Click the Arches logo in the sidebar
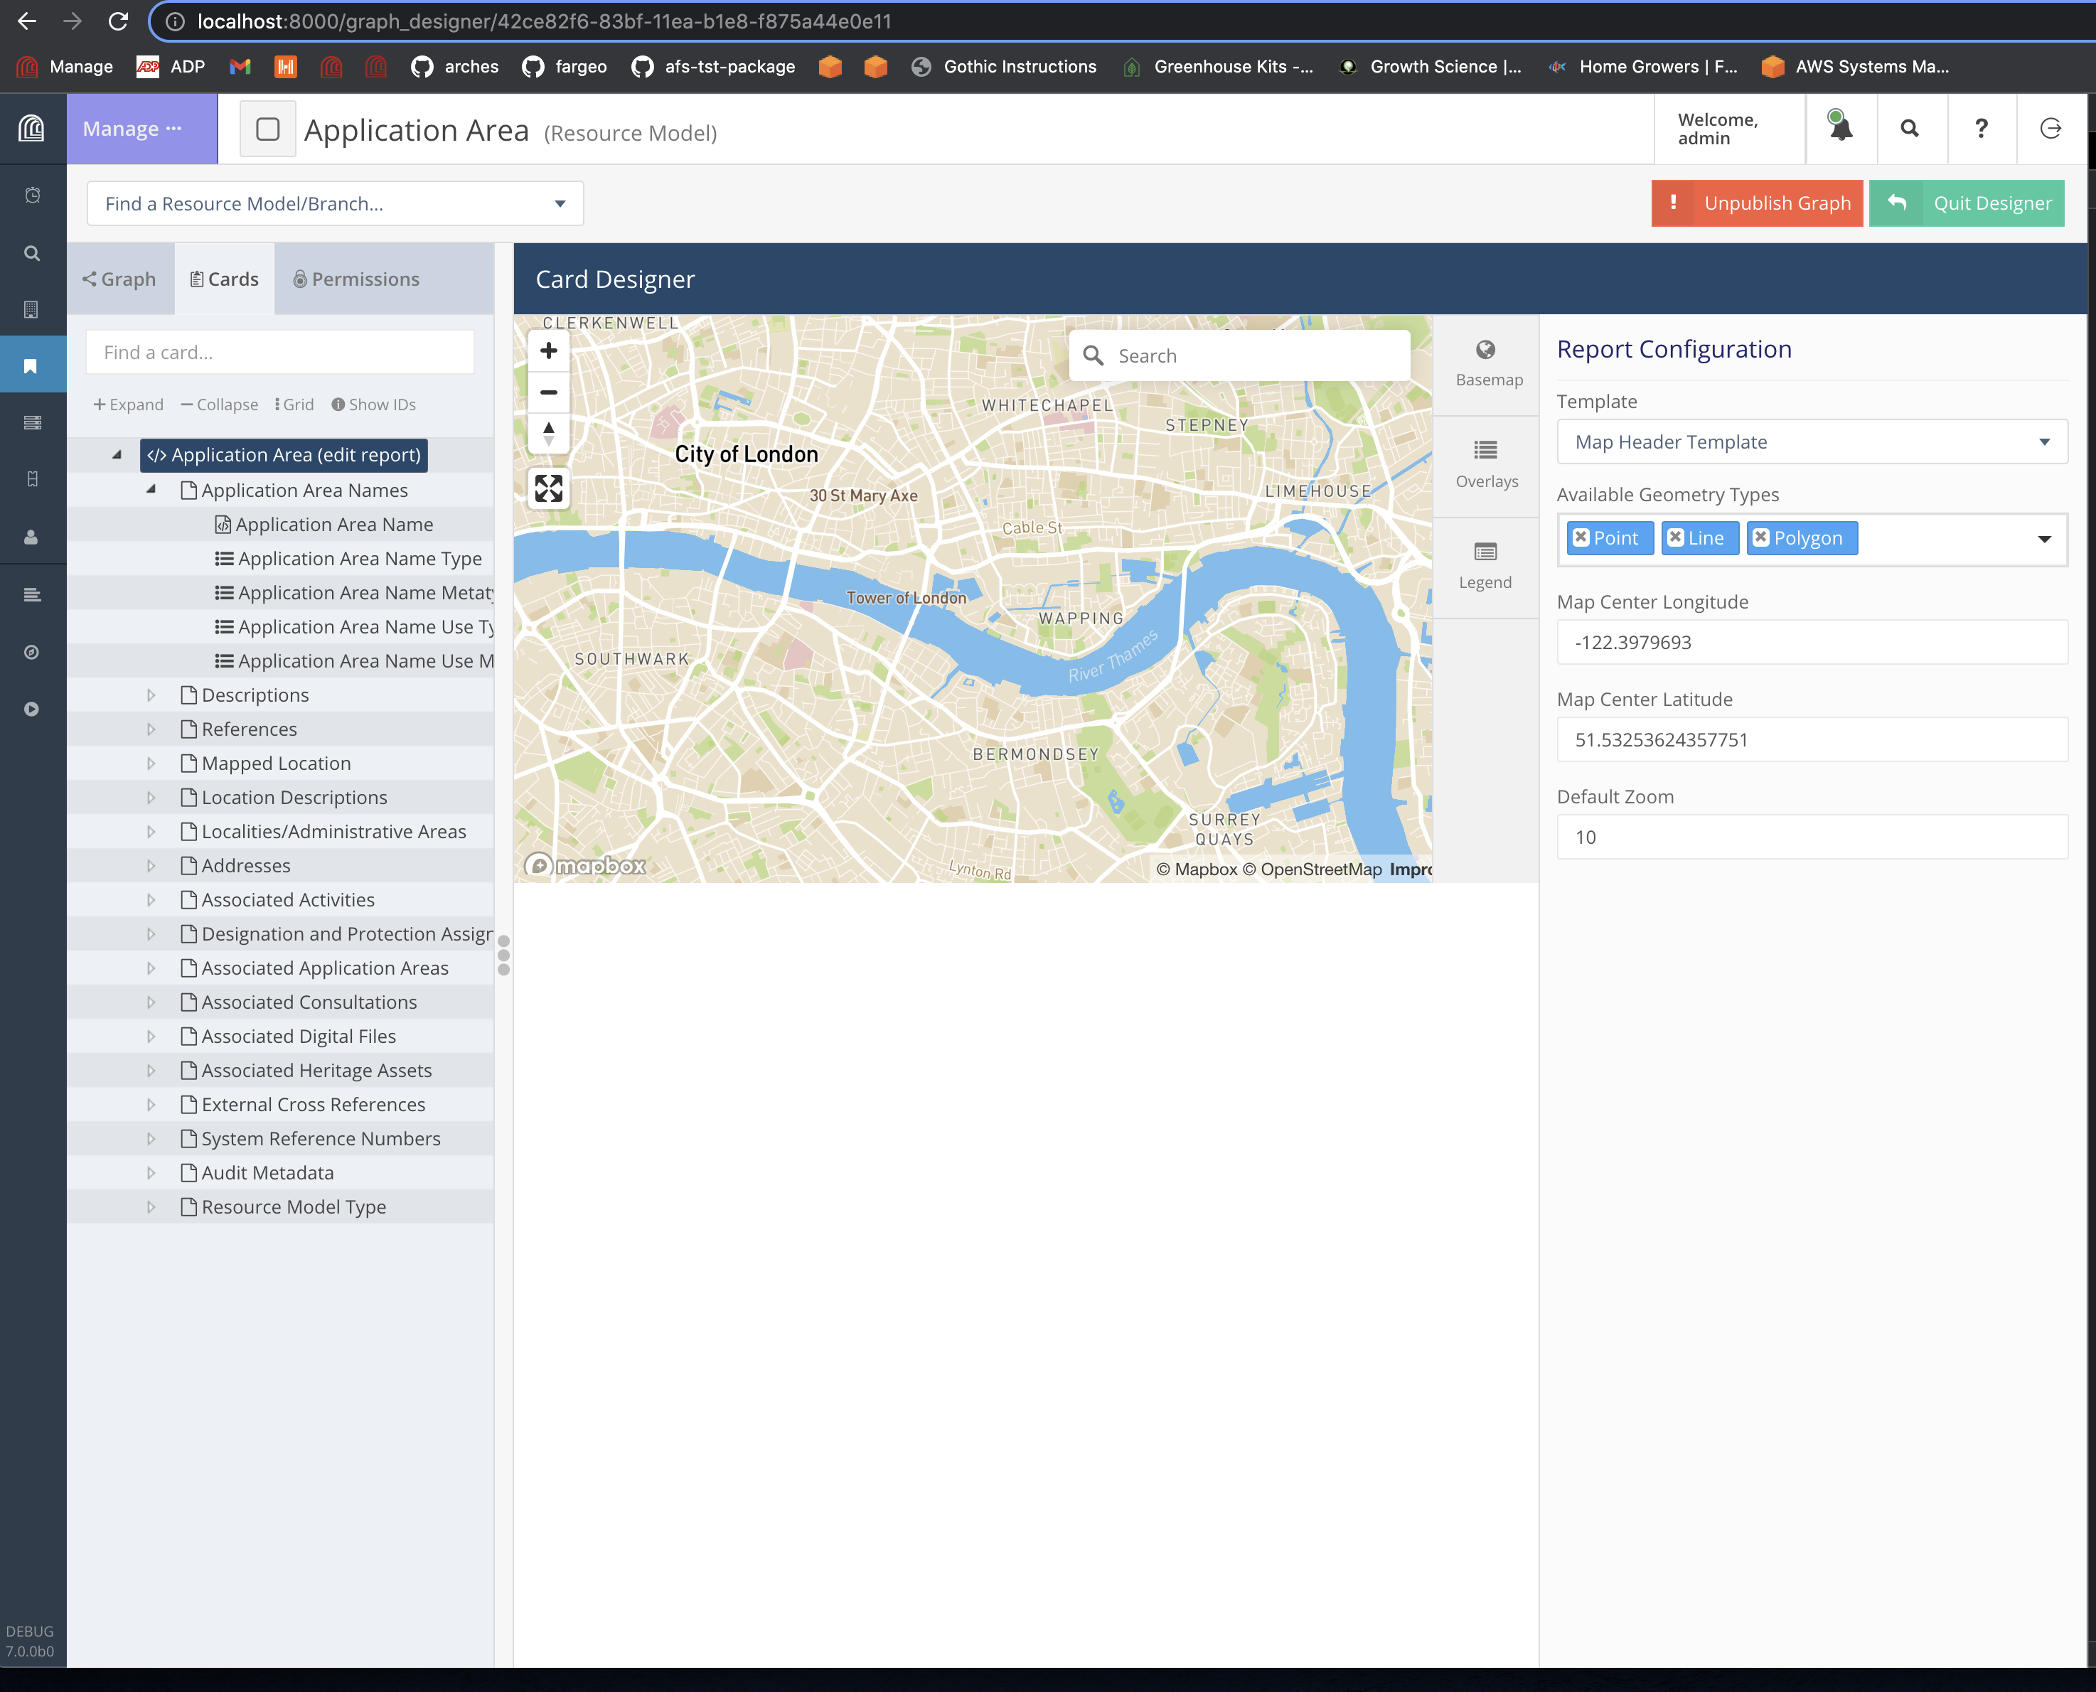Image resolution: width=2096 pixels, height=1692 pixels. (x=32, y=128)
